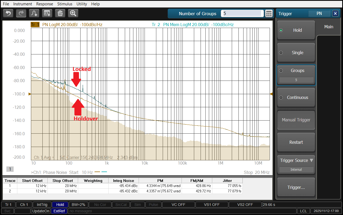Select the Continuous trigger mode

[296, 97]
